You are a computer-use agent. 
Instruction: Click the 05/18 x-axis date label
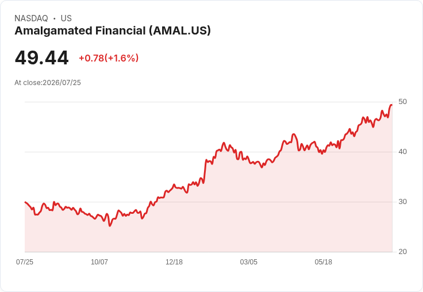coord(323,262)
